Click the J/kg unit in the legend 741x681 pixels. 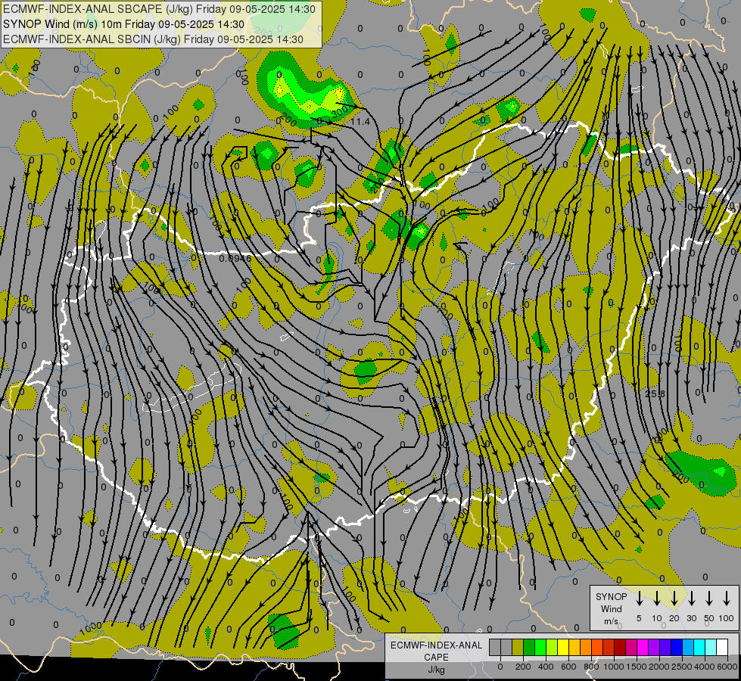[436, 670]
